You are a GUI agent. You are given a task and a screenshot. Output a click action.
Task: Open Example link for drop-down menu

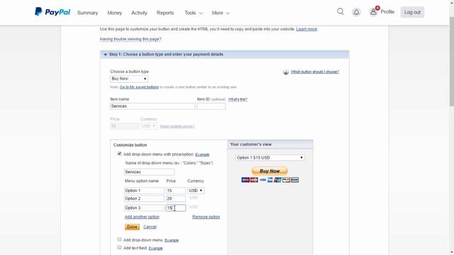[x=172, y=240]
